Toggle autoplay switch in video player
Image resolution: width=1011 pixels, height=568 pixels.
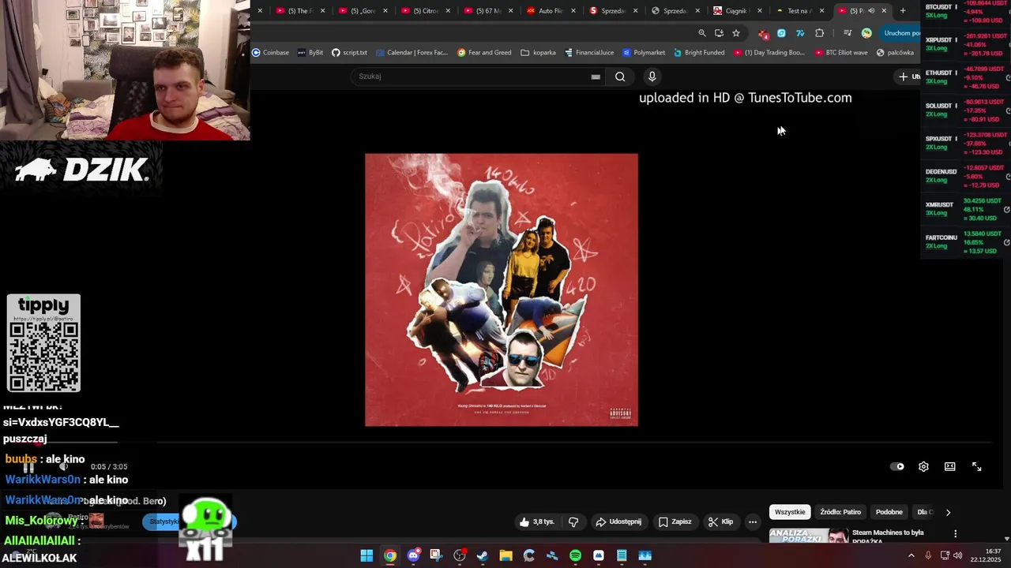(897, 467)
